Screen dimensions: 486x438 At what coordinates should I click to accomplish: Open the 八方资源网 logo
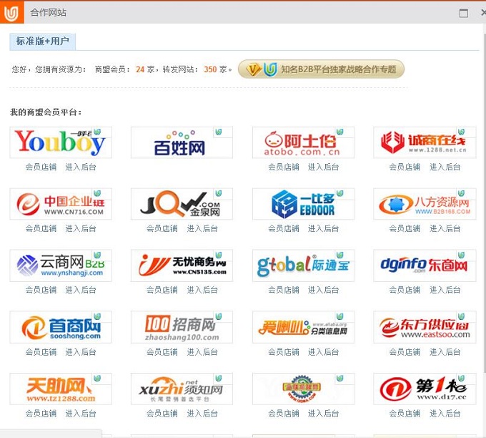pos(425,204)
